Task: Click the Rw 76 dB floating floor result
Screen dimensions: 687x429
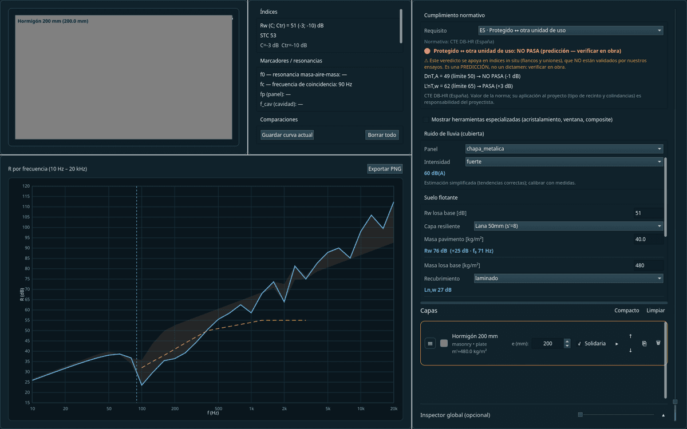Action: (x=459, y=251)
